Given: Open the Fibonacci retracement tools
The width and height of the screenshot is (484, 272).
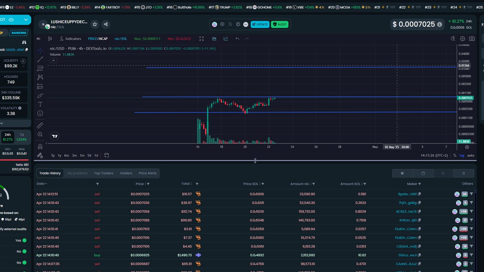Looking at the screenshot, I should click(40, 68).
